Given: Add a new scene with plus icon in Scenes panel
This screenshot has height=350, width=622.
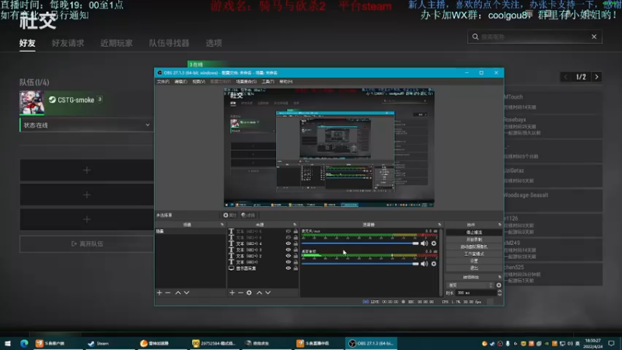Looking at the screenshot, I should [x=159, y=293].
